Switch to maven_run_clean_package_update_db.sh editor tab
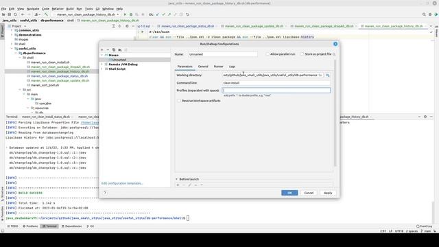 [254, 26]
